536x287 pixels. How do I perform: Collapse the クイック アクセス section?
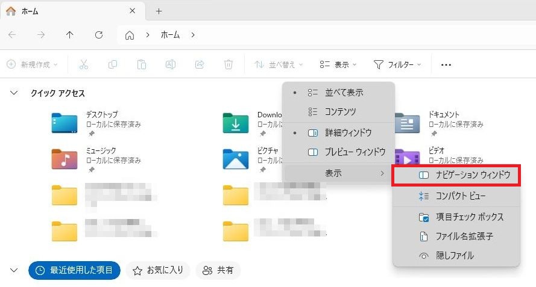14,93
